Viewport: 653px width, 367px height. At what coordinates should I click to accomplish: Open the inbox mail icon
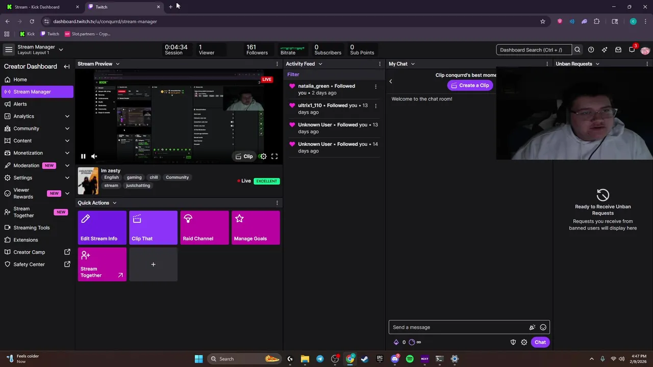[x=618, y=50]
